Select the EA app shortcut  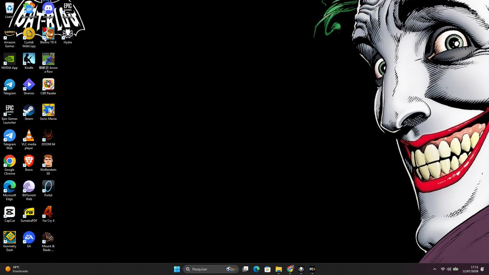pos(29,240)
